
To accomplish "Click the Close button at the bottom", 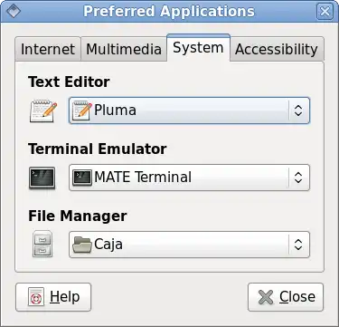I will 286,297.
